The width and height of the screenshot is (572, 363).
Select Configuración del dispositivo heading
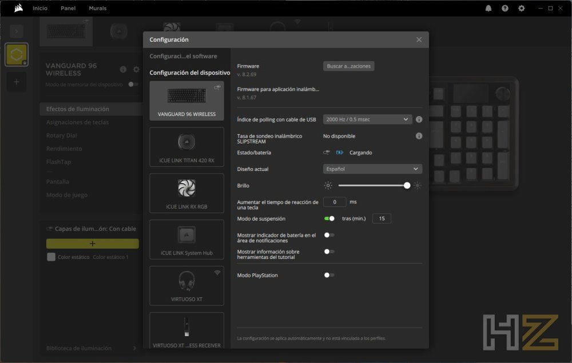tap(190, 73)
